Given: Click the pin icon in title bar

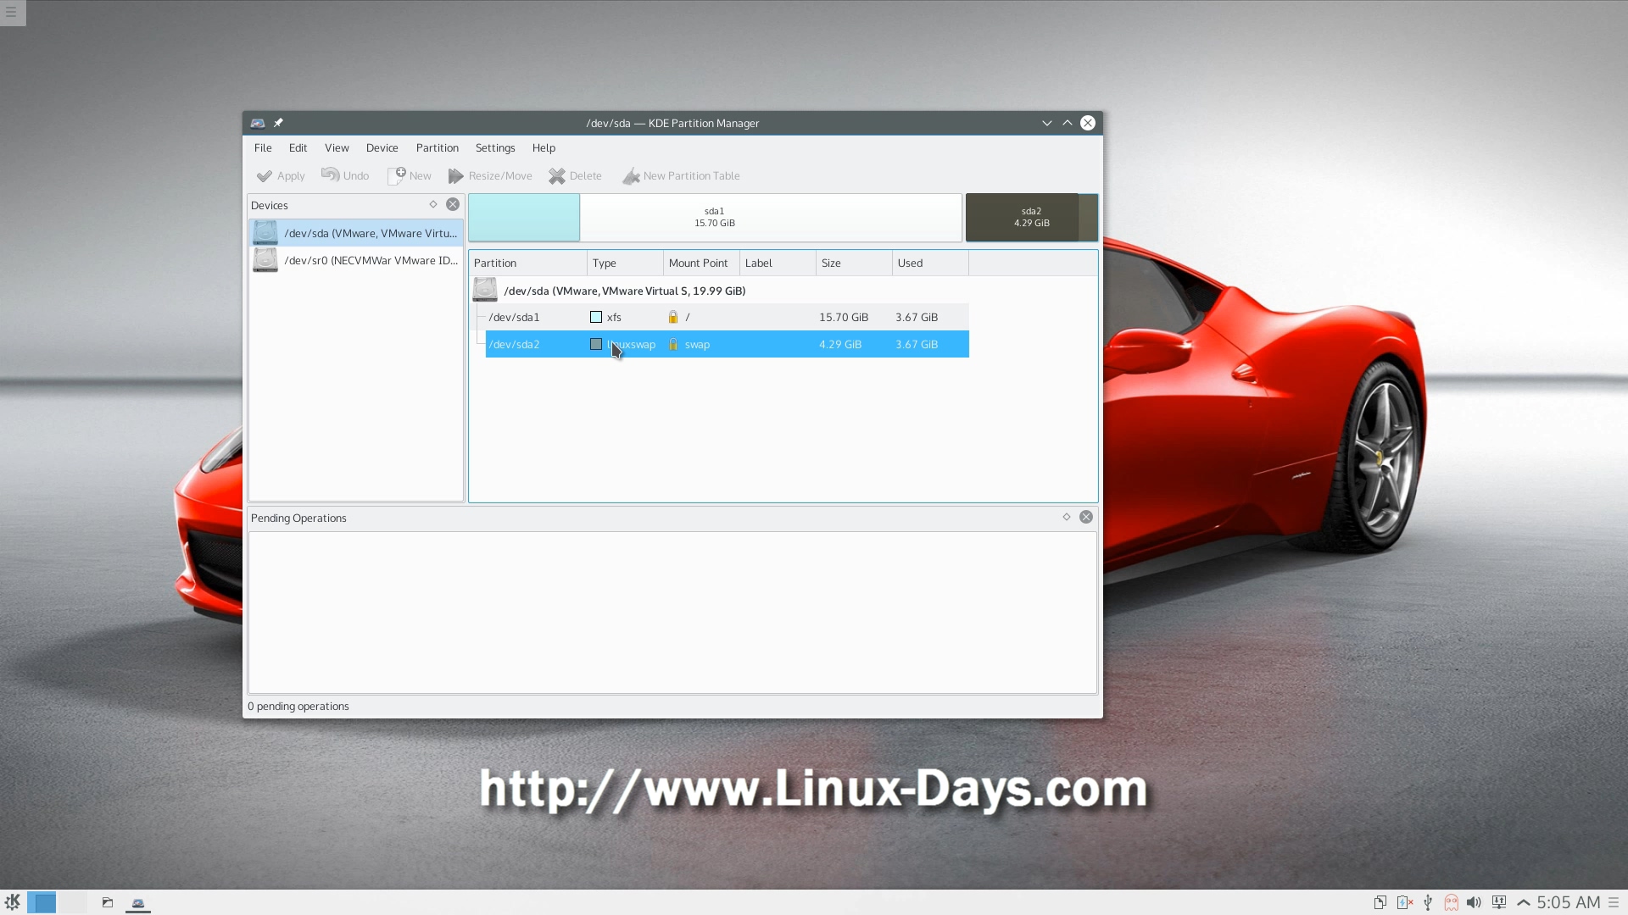Looking at the screenshot, I should click(278, 123).
